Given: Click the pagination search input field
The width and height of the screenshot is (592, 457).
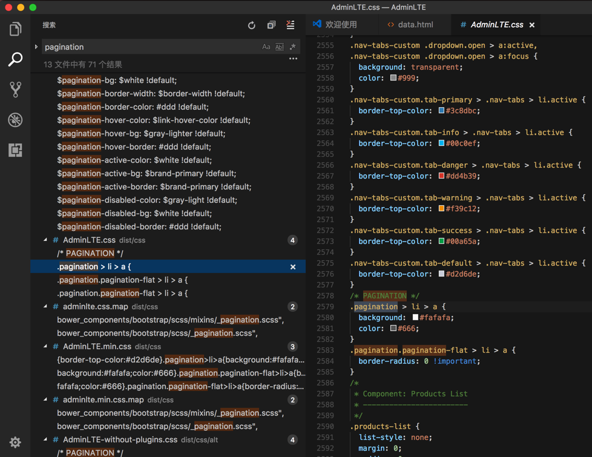Looking at the screenshot, I should [x=148, y=47].
